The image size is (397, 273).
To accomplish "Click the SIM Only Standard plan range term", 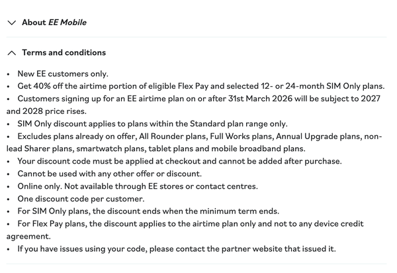I will click(x=152, y=124).
